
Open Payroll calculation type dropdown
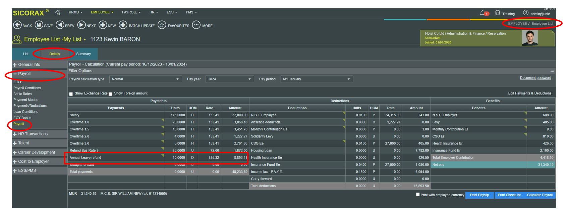(146, 79)
